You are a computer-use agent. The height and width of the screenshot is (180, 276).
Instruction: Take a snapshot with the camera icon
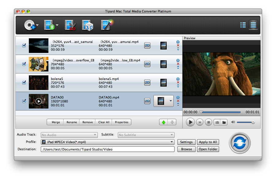pyautogui.click(x=217, y=122)
